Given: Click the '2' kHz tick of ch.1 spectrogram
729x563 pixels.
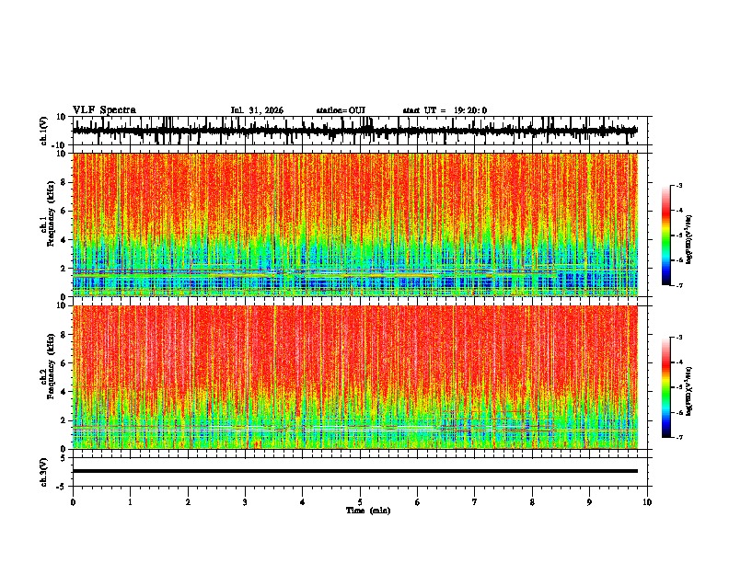Looking at the screenshot, I should [64, 269].
